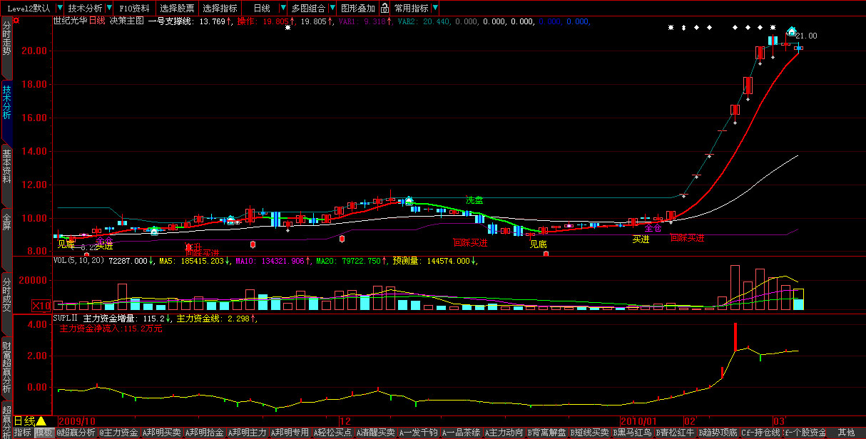Click the lock icon next to 图形叠加
Image resolution: width=866 pixels, height=439 pixels.
[384, 9]
